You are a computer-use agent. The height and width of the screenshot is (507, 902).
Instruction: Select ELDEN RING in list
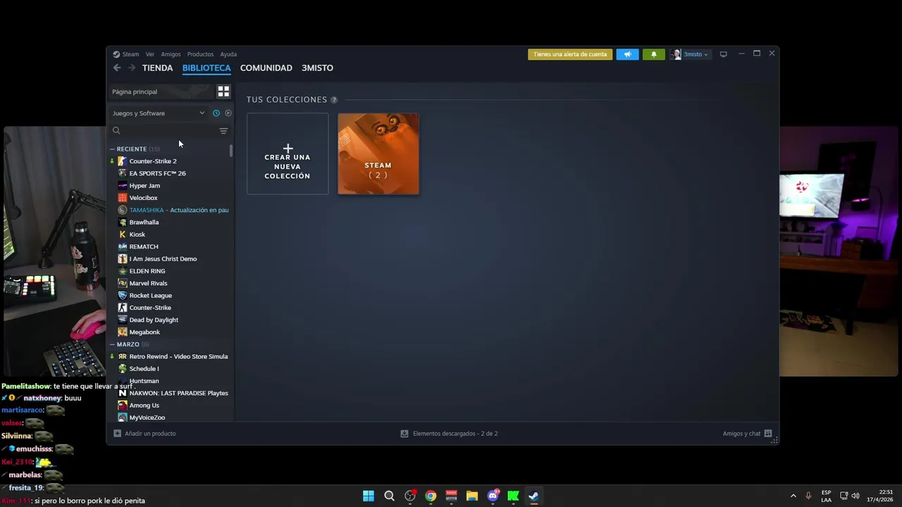click(147, 271)
